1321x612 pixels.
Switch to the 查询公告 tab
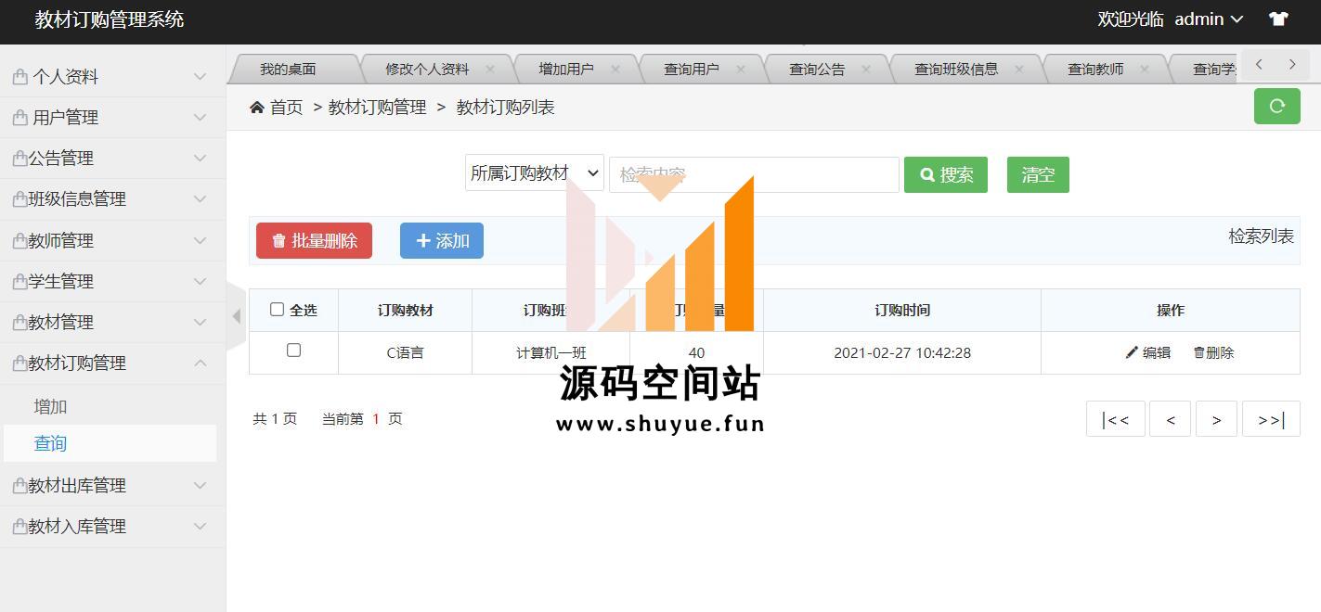point(817,69)
